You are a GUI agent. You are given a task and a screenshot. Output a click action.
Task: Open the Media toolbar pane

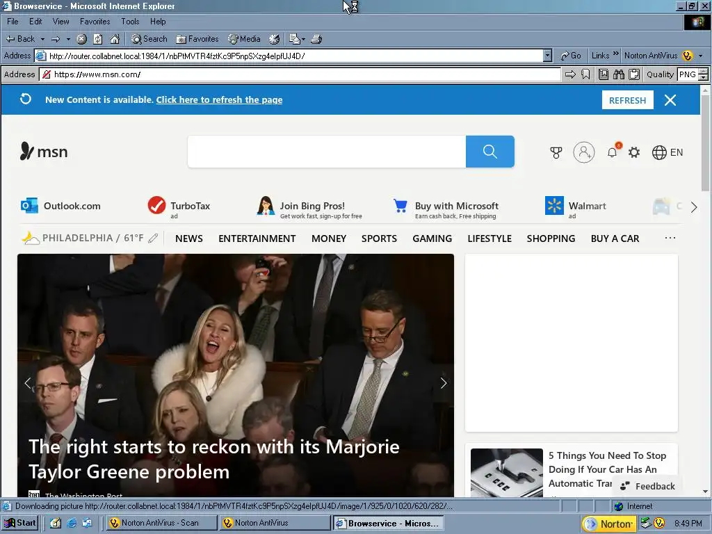coord(244,39)
